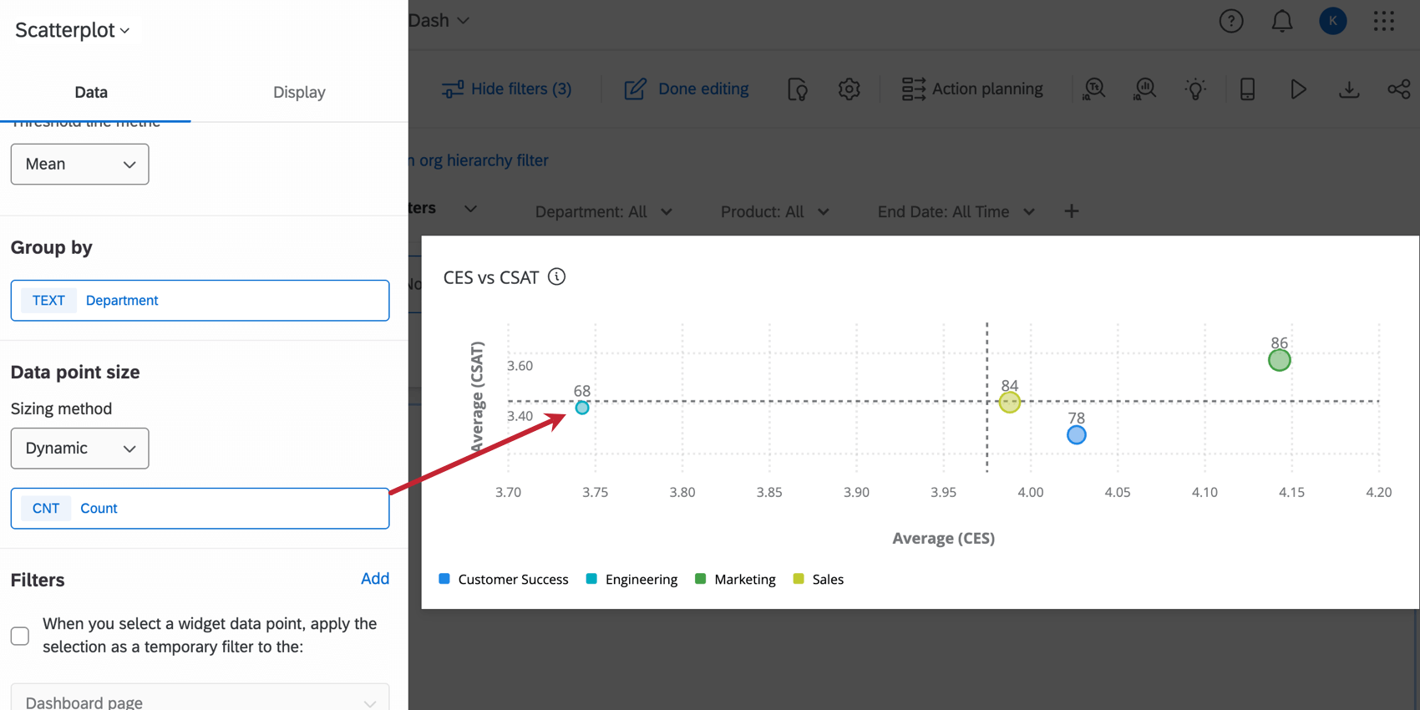Open the help question mark icon
Viewport: 1420px width, 710px height.
pyautogui.click(x=1230, y=21)
